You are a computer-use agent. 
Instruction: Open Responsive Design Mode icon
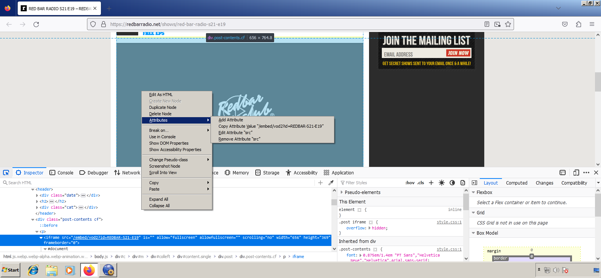pyautogui.click(x=576, y=173)
